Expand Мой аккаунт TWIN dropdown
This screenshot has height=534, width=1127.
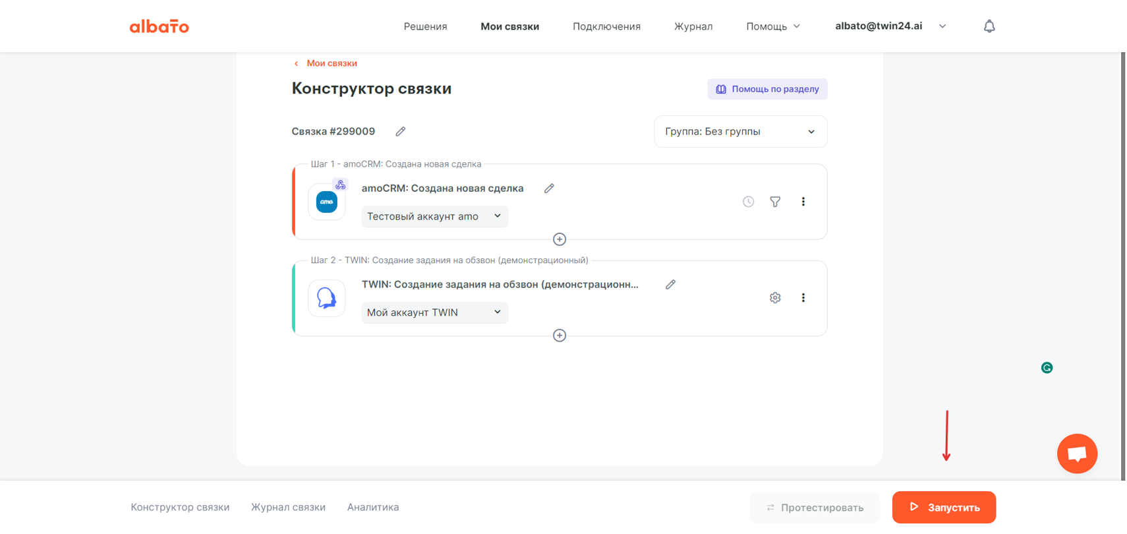(434, 312)
